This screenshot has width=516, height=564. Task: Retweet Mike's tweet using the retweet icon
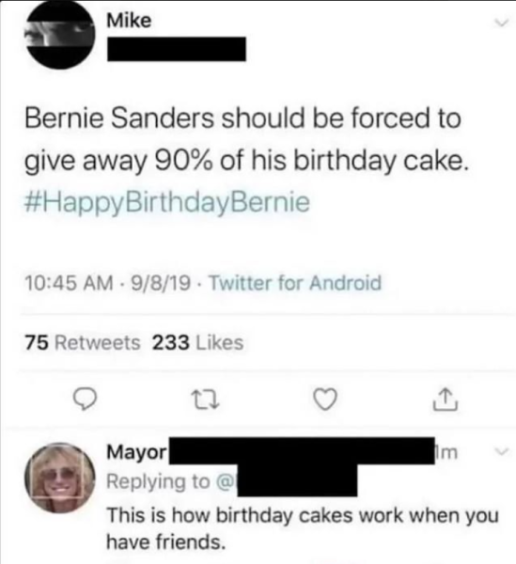click(x=207, y=400)
